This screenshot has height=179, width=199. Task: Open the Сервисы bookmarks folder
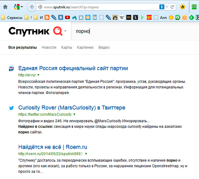12,17
